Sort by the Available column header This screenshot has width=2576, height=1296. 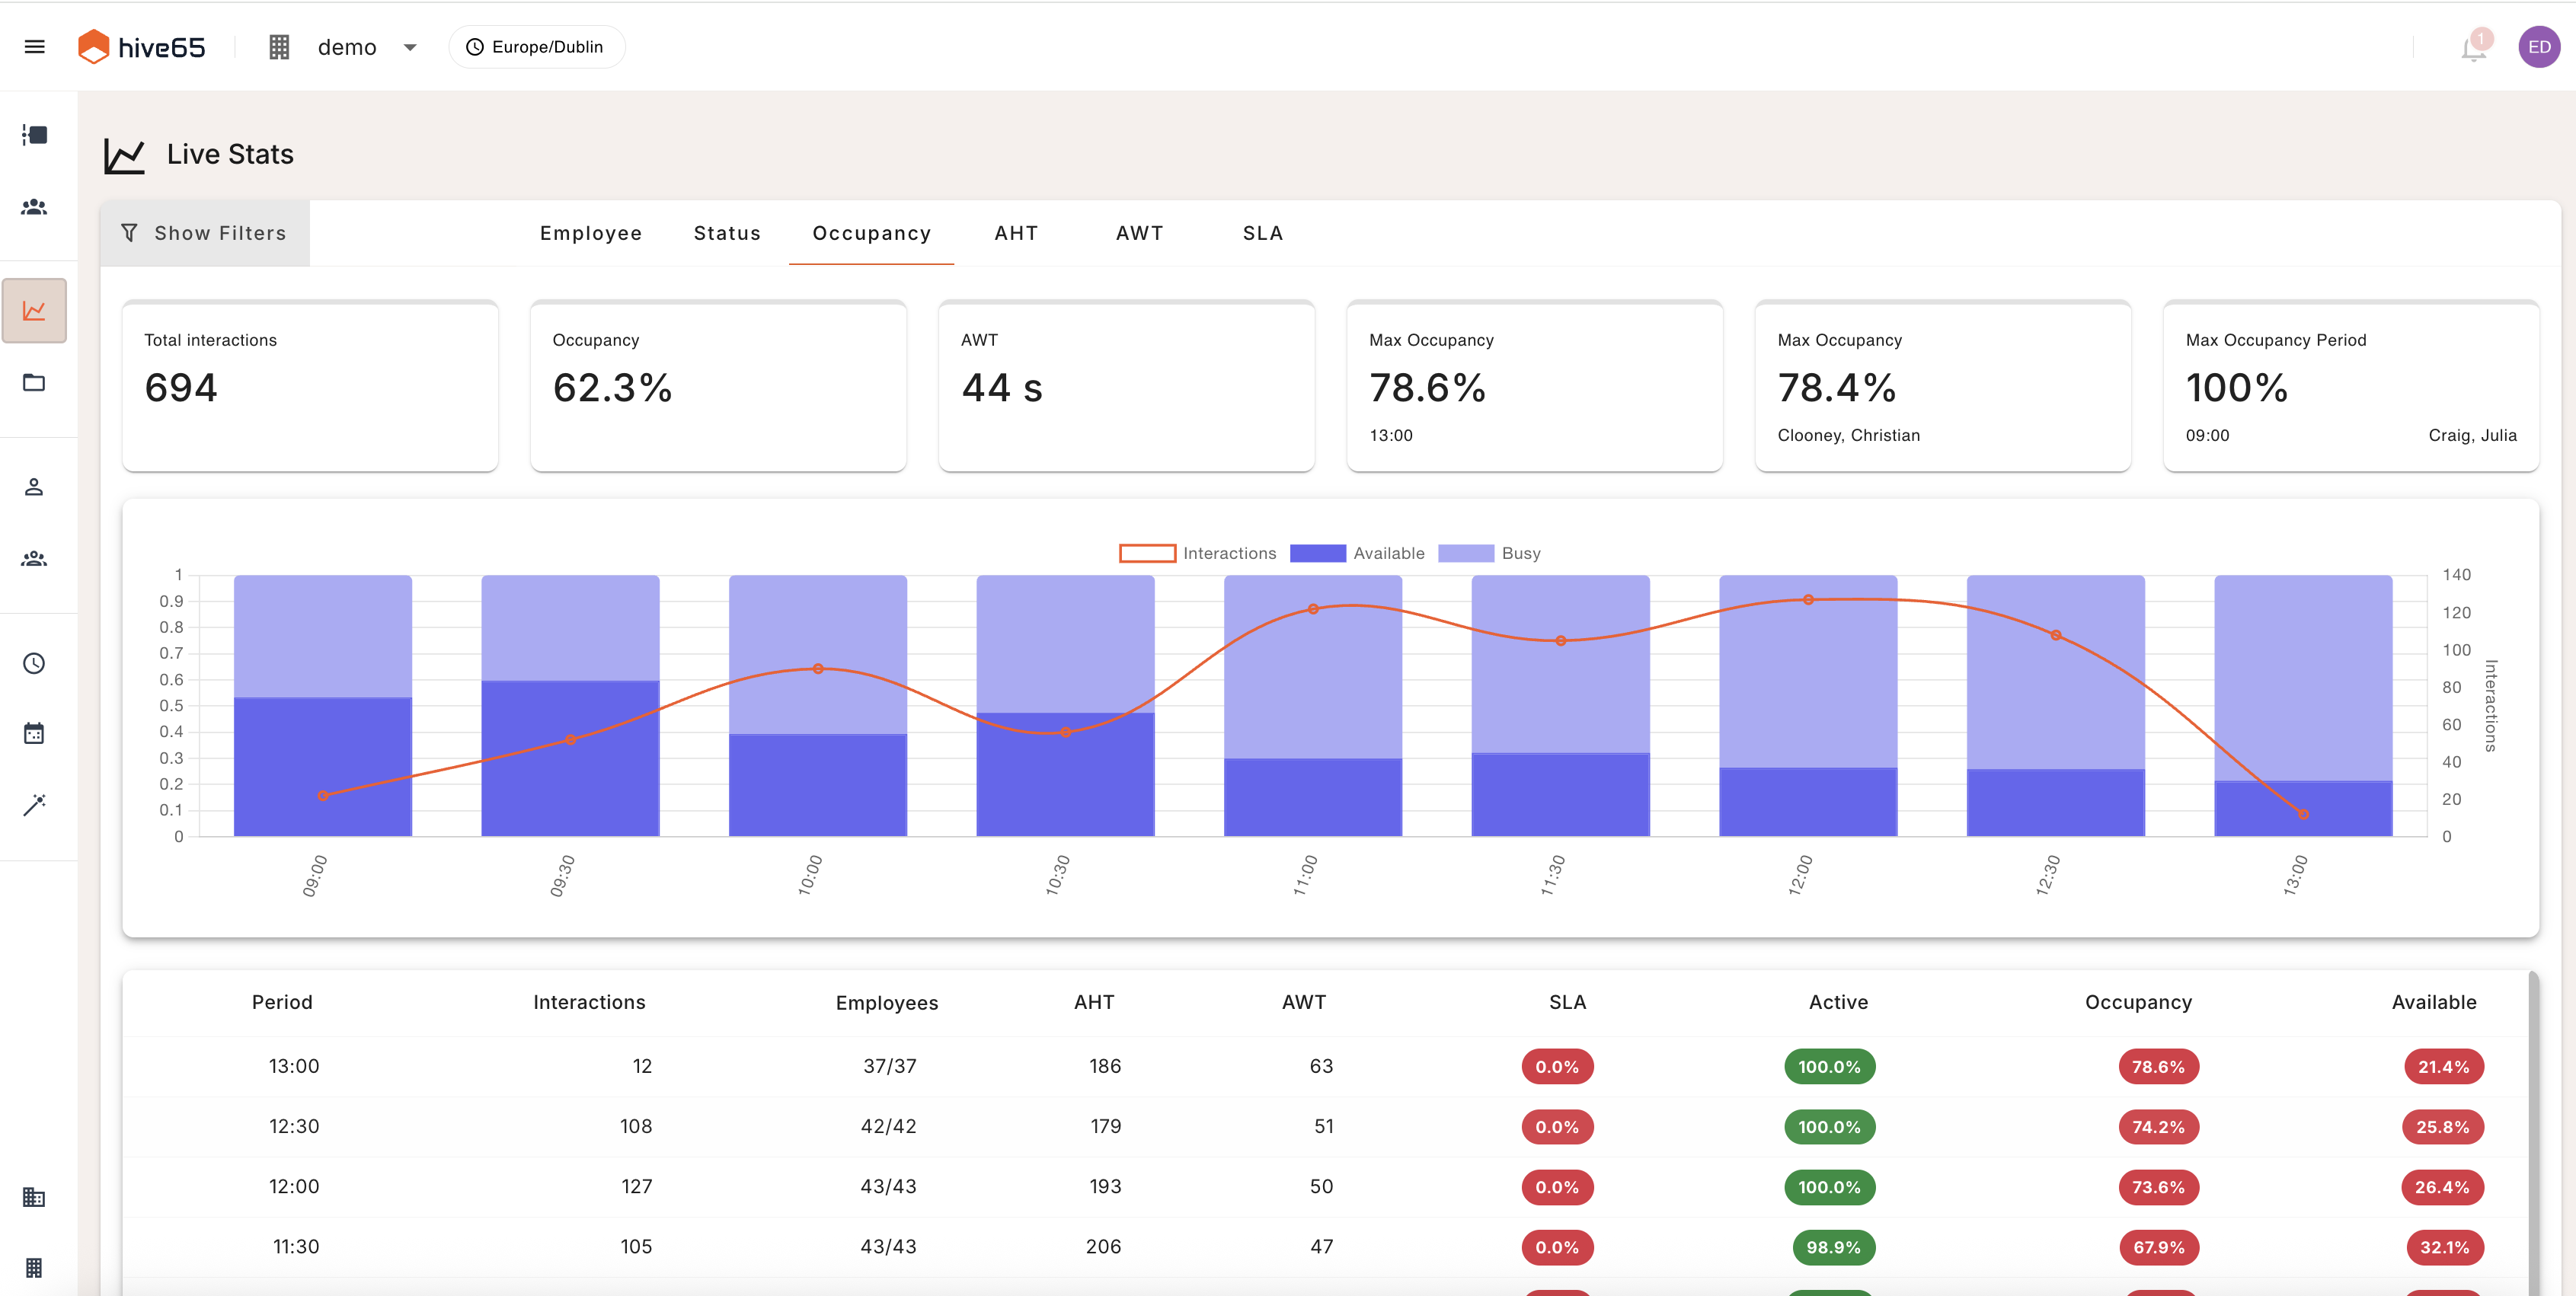click(x=2434, y=1002)
